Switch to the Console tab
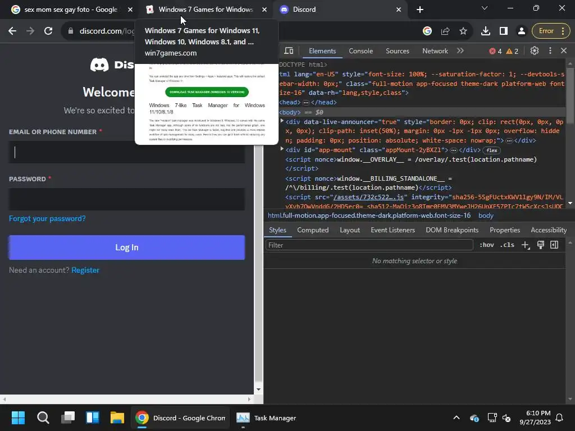 click(x=361, y=51)
